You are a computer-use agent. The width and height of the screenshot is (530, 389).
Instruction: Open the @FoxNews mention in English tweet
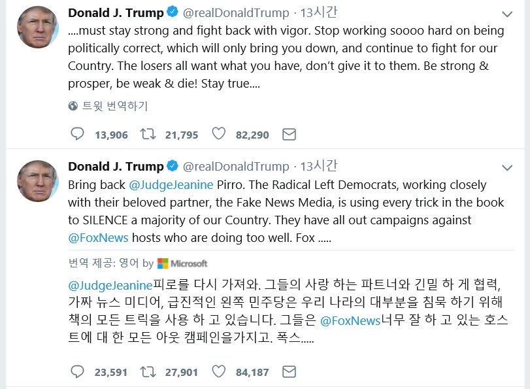tap(99, 238)
